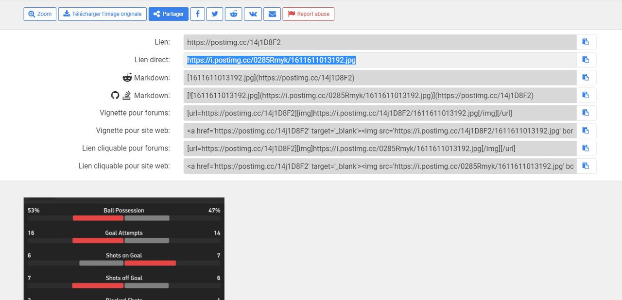Select the Vignette pour forums field
The height and width of the screenshot is (300, 622).
coord(380,113)
